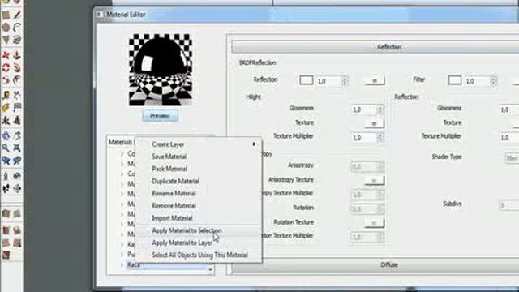Viewport: 519px width, 292px height.
Task: Expand the 'Pu' material tree arrow
Action: 122,255
